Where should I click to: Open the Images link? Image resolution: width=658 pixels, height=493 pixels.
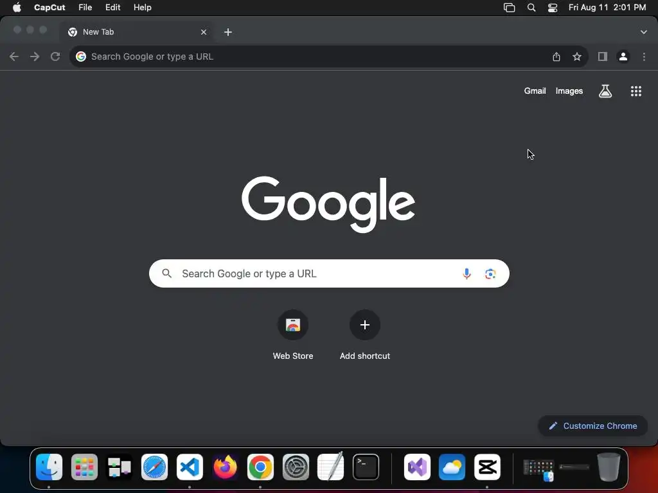click(x=569, y=91)
